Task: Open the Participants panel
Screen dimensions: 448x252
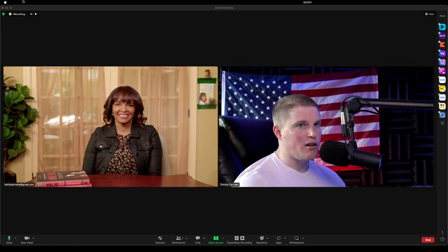Action: pyautogui.click(x=178, y=239)
